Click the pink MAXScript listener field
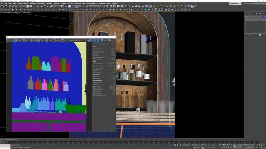The width and height of the screenshot is (266, 149). 5,145
